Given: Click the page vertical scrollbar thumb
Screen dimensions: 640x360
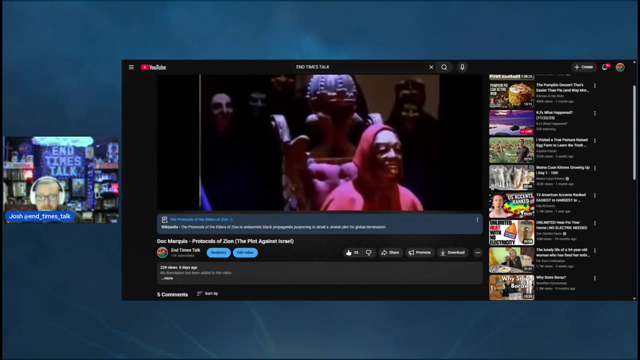Looking at the screenshot, I should point(634,132).
